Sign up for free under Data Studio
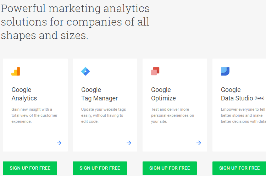The height and width of the screenshot is (176, 266). pos(239,168)
